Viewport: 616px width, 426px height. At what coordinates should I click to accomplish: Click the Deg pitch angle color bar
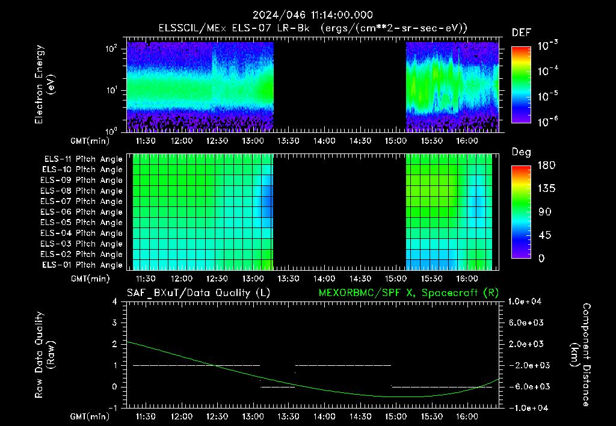pyautogui.click(x=521, y=212)
